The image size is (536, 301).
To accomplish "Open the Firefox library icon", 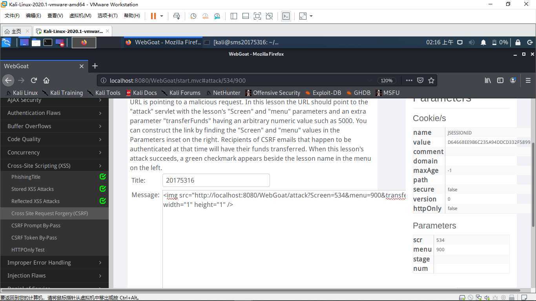I will pos(488,80).
